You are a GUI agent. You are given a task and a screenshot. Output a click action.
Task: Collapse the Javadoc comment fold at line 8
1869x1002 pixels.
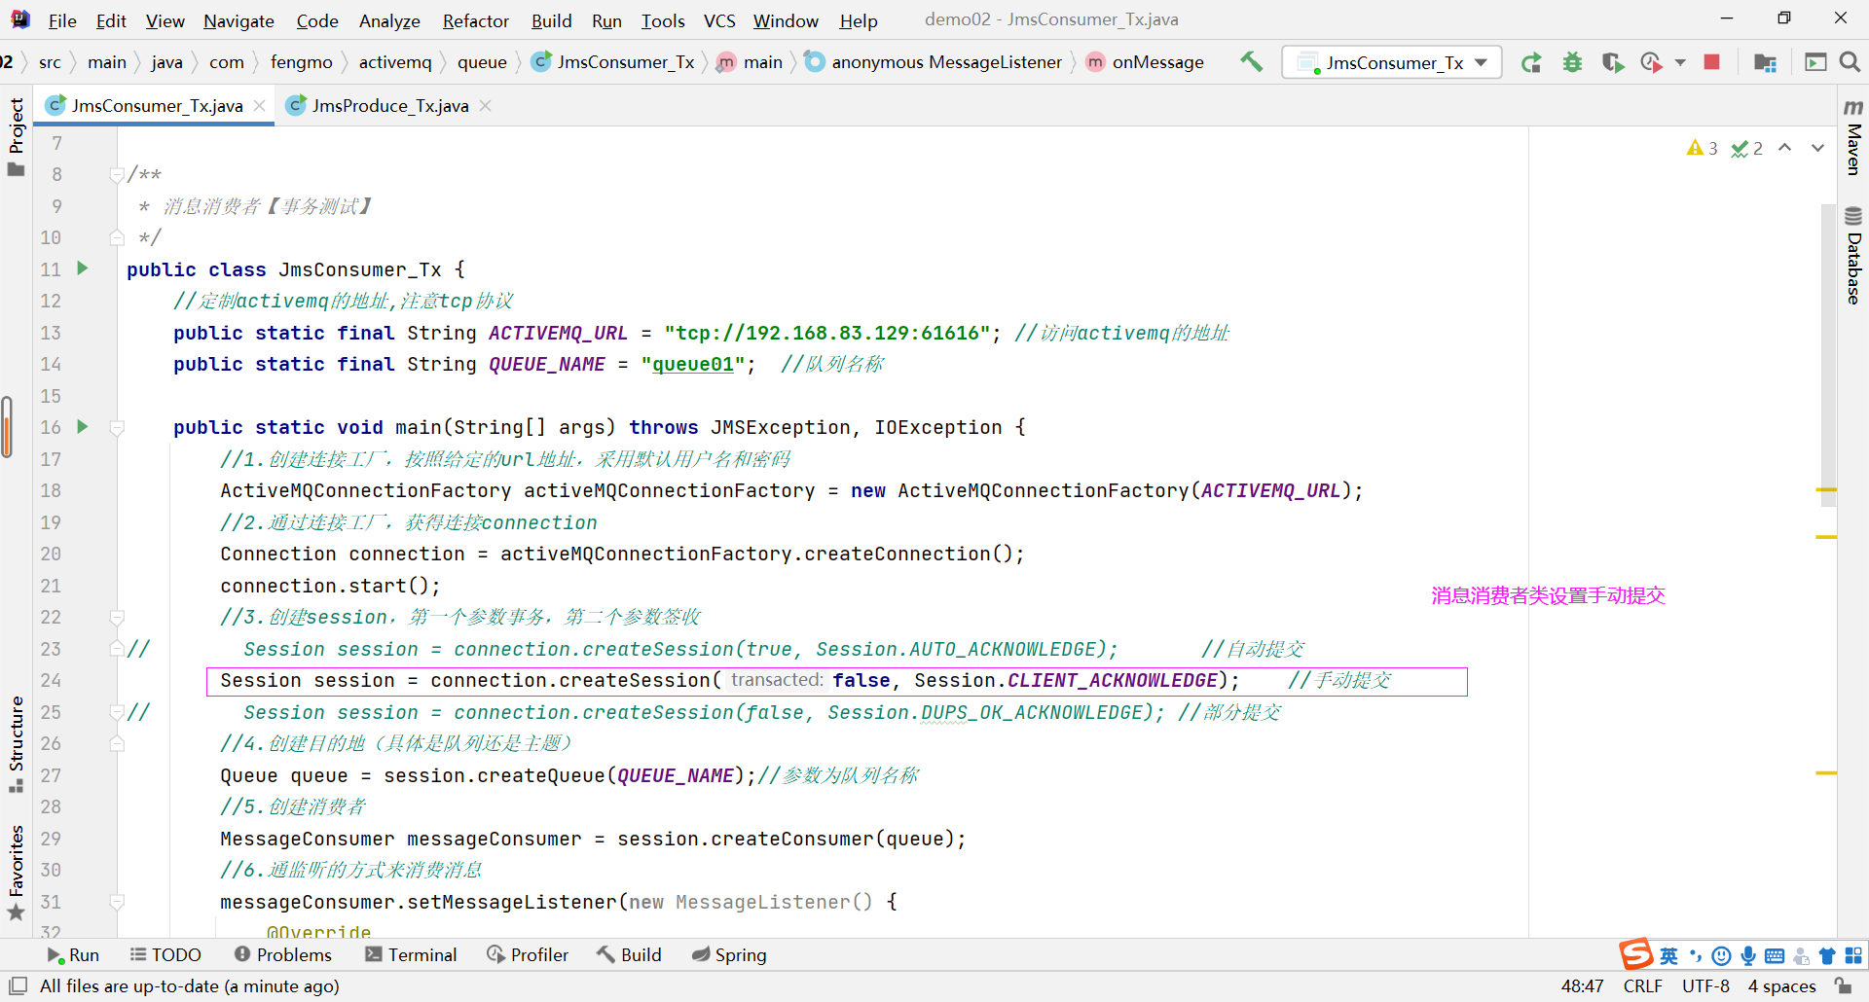click(x=117, y=174)
